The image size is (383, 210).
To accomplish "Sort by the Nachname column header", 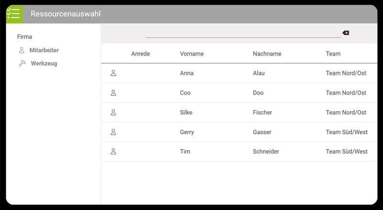I will 267,54.
